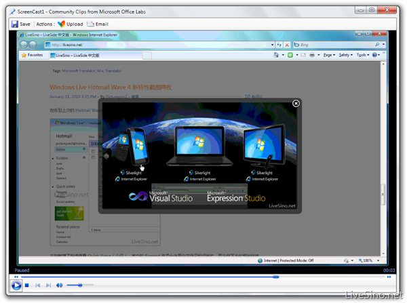Viewport: 407px width, 303px height.
Task: Open Print options dropdown arrow
Action: point(319,55)
